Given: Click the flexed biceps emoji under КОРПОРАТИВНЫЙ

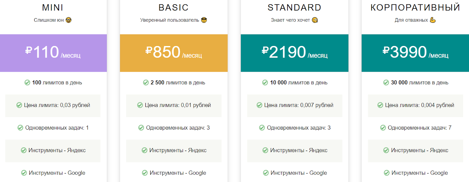Looking at the screenshot, I should click(433, 20).
